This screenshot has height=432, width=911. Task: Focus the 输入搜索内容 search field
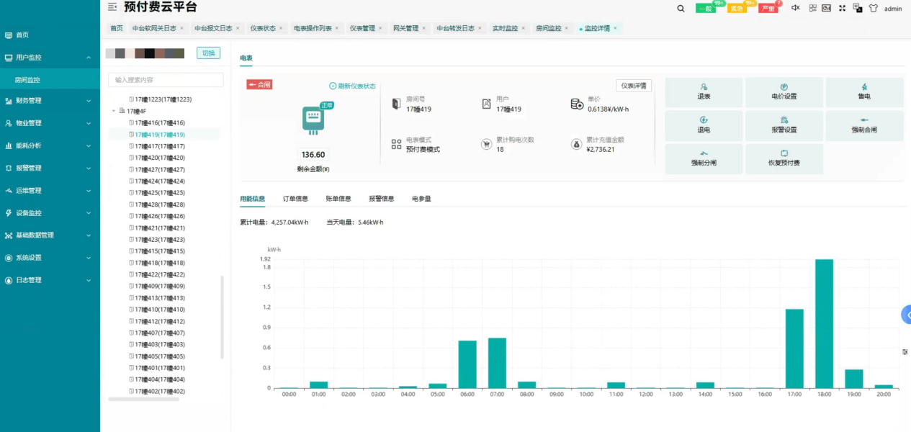(x=166, y=80)
